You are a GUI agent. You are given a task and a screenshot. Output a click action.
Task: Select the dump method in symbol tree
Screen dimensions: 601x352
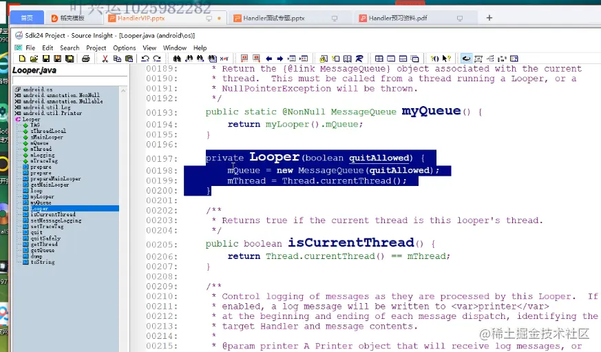pyautogui.click(x=36, y=256)
